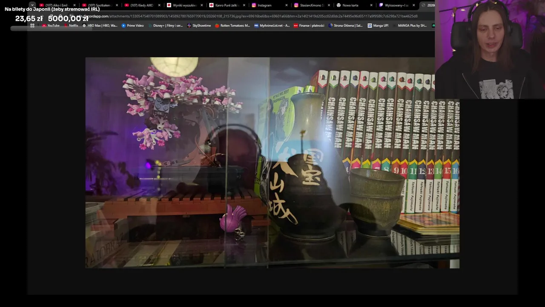545x307 pixels.
Task: Close the '(107) Aiko i Emil' tab
Action: pos(75,5)
